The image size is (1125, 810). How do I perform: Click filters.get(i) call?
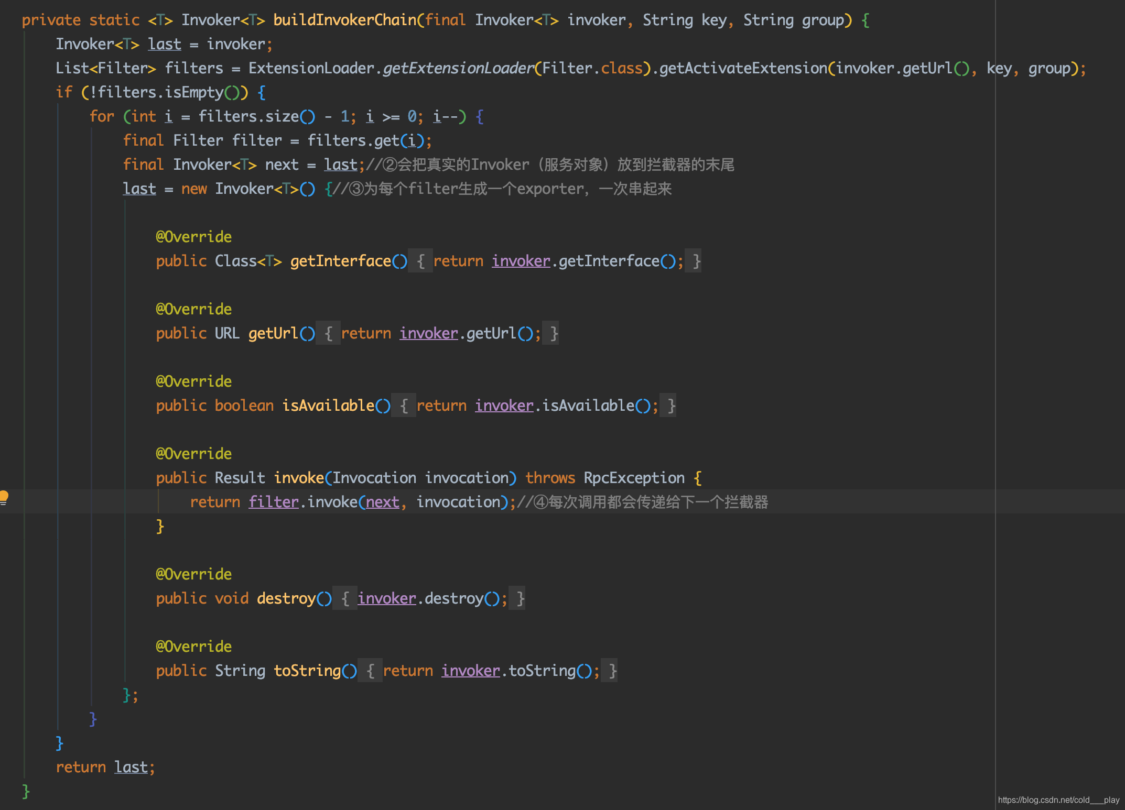(366, 140)
